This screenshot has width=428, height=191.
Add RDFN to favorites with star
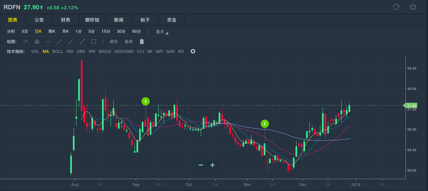(x=413, y=7)
